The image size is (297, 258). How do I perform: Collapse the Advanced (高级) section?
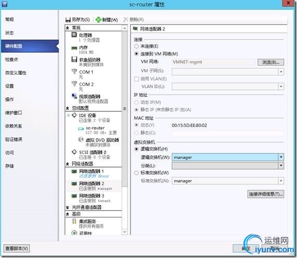[68, 214]
